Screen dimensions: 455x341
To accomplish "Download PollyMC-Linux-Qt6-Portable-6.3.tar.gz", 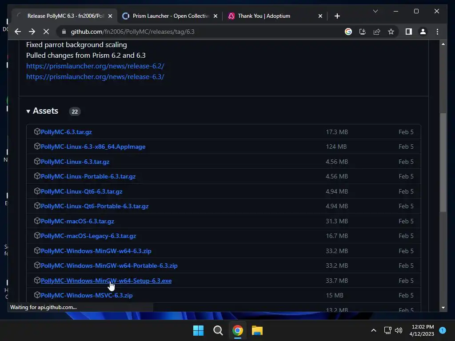I will tap(95, 206).
